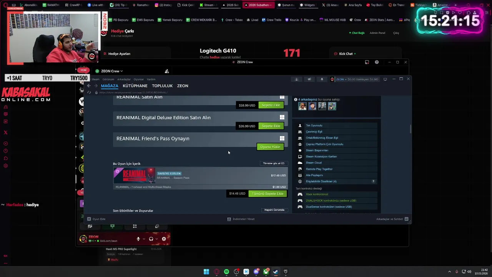492x277 pixels.
Task: Click Tümünü Sepete Ekle button
Action: [268, 194]
